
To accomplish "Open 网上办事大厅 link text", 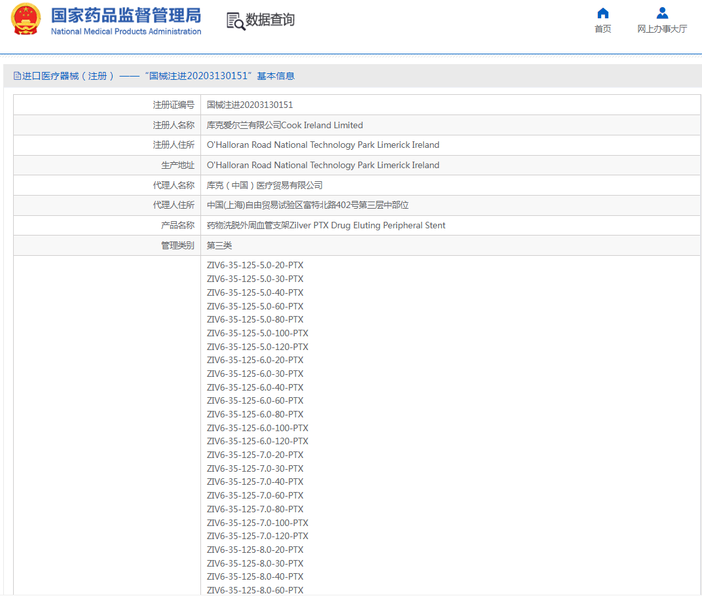I will (662, 29).
